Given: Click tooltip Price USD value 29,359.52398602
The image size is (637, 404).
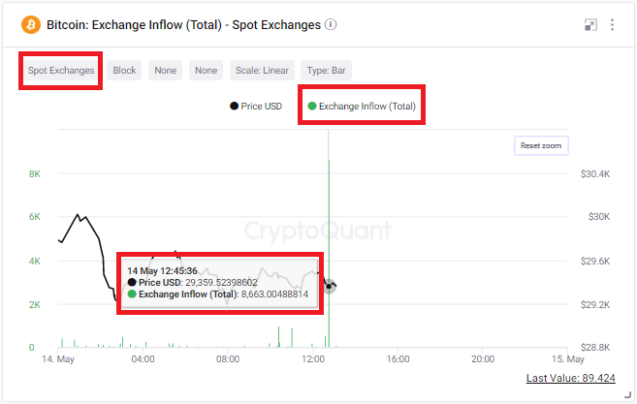Looking at the screenshot, I should [x=221, y=283].
